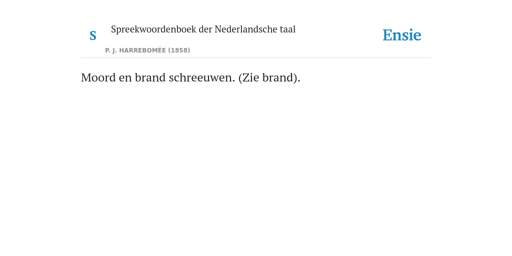
Task: Click the blue S dictionary icon
Action: pyautogui.click(x=93, y=35)
